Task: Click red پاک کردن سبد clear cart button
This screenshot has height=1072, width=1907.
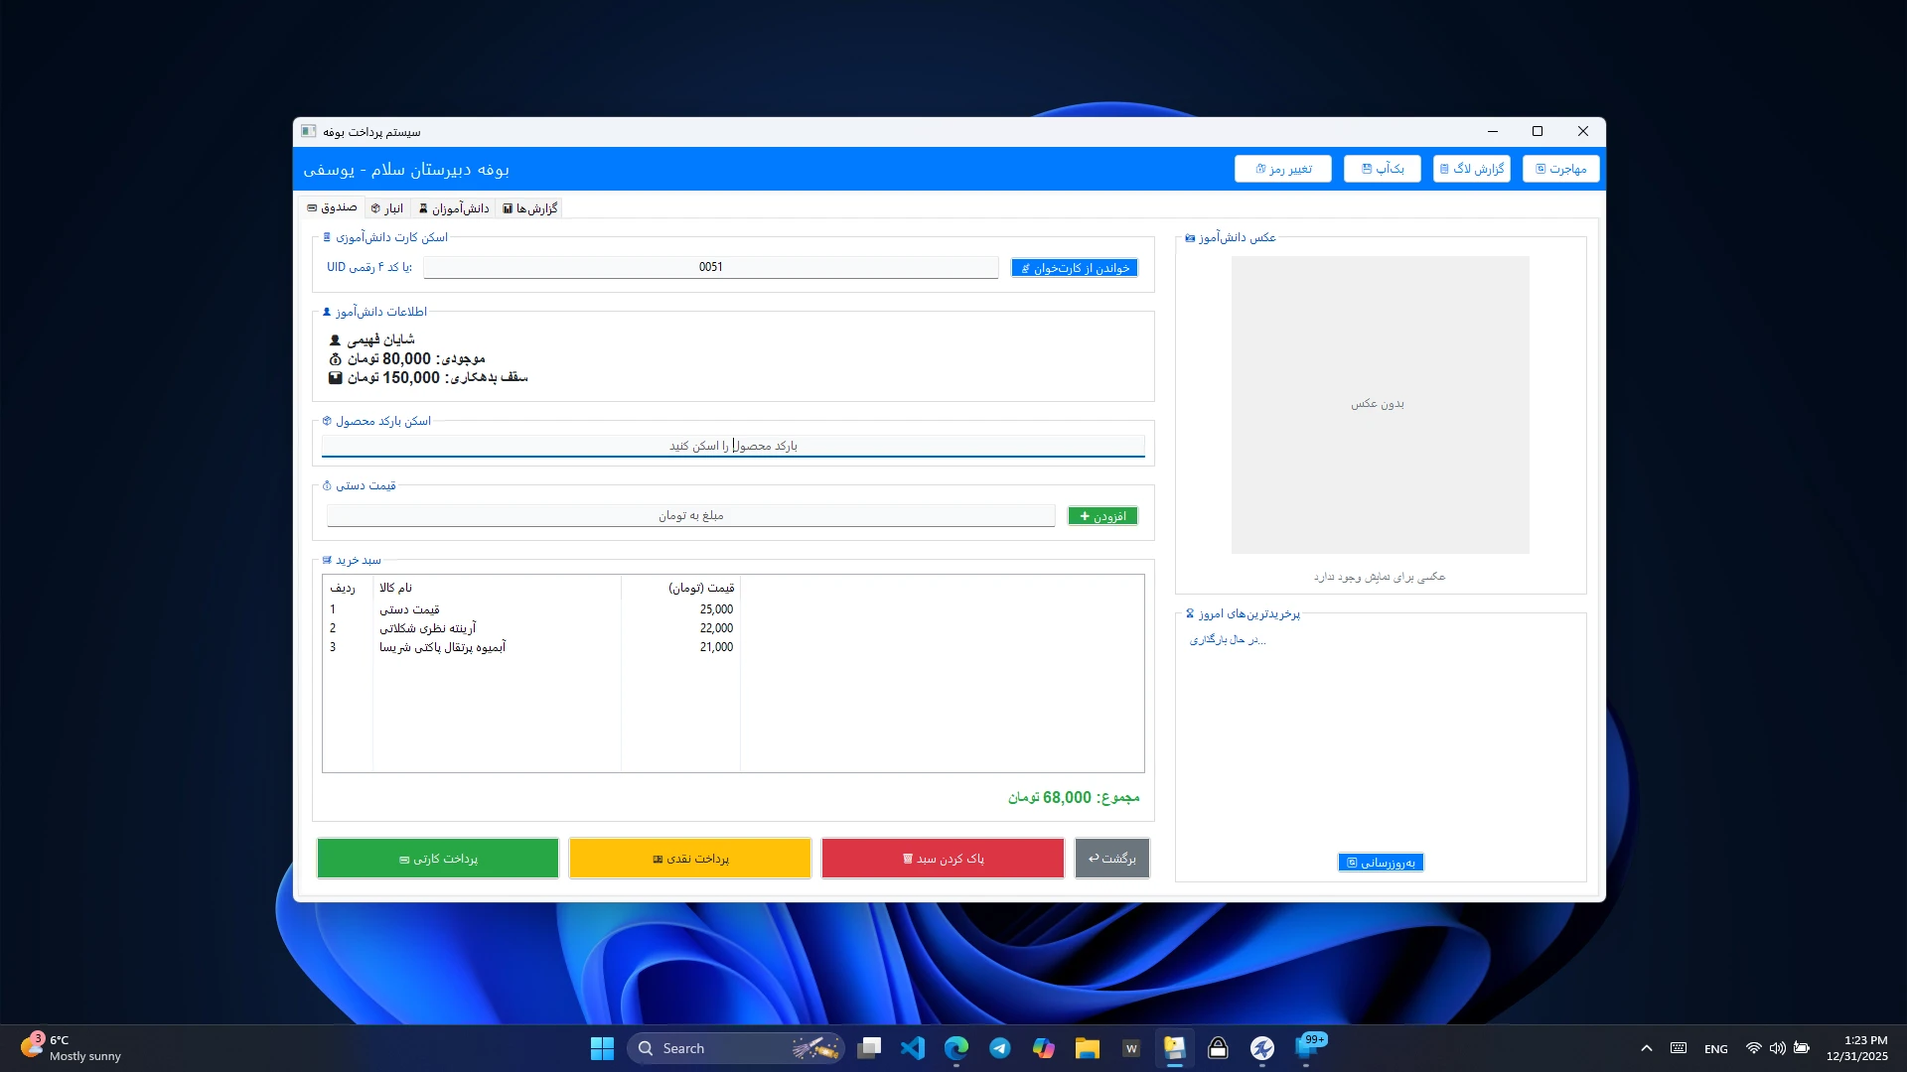Action: (x=943, y=859)
